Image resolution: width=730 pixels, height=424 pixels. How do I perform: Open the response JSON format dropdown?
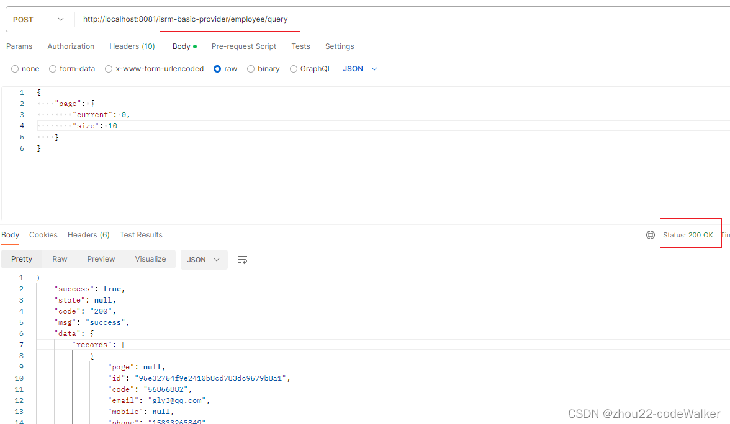204,259
